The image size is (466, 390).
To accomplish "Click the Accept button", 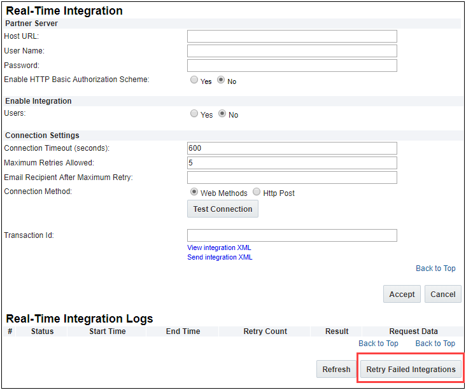I will click(x=402, y=294).
